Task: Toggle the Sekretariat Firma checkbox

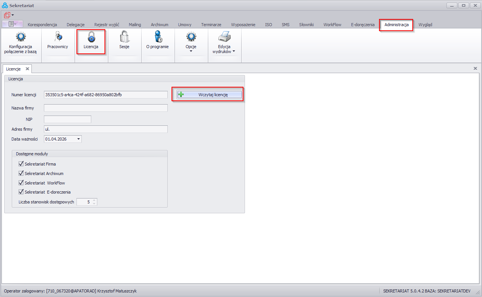Action: pos(21,164)
